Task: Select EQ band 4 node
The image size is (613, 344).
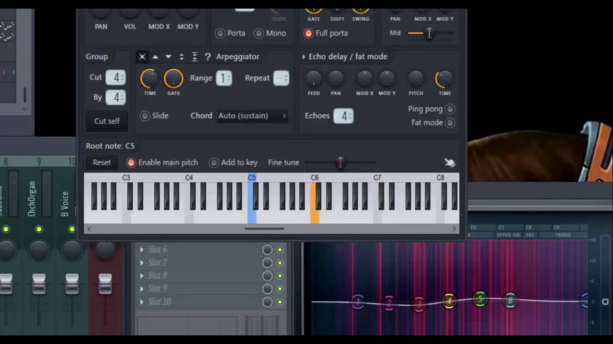Action: pos(449,301)
